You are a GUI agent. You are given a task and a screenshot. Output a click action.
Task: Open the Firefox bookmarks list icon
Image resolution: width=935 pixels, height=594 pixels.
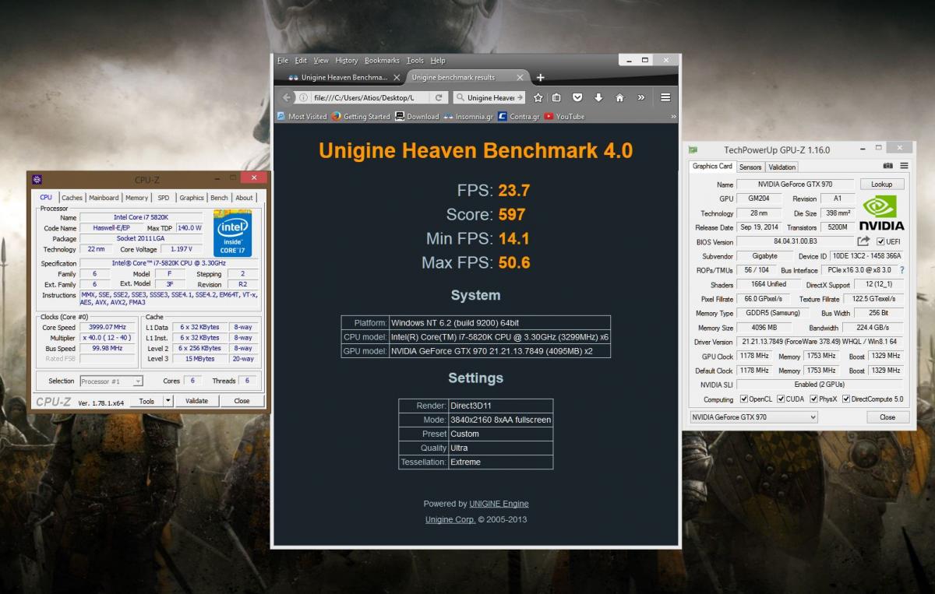[556, 97]
